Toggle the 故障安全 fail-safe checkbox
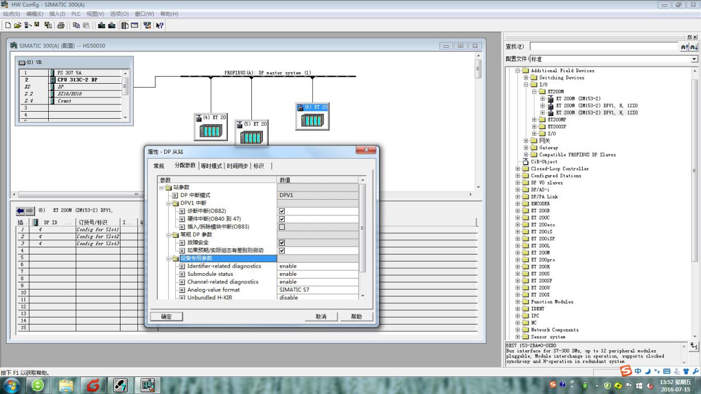The width and height of the screenshot is (701, 394). [282, 242]
